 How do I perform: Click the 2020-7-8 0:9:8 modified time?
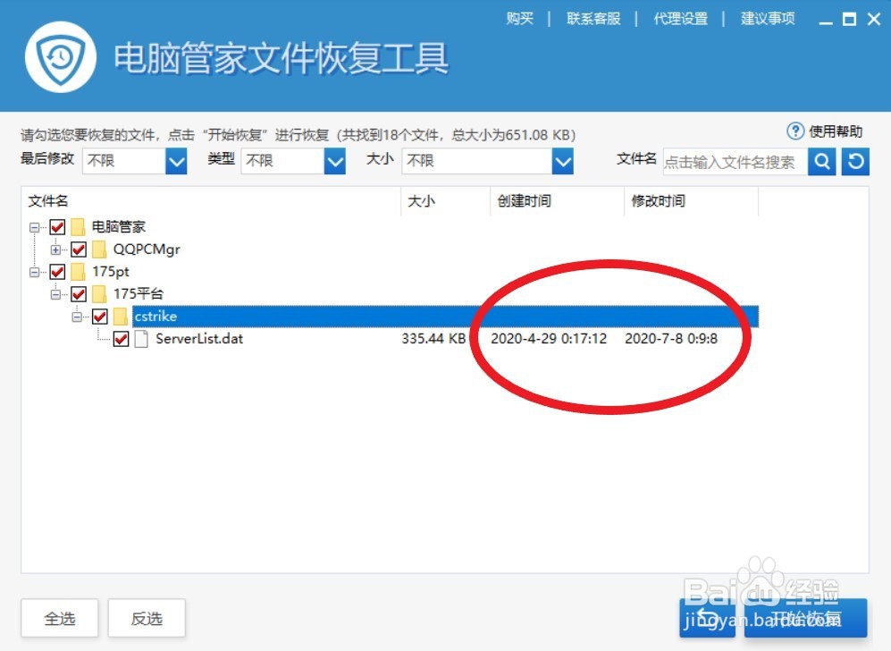click(x=671, y=339)
